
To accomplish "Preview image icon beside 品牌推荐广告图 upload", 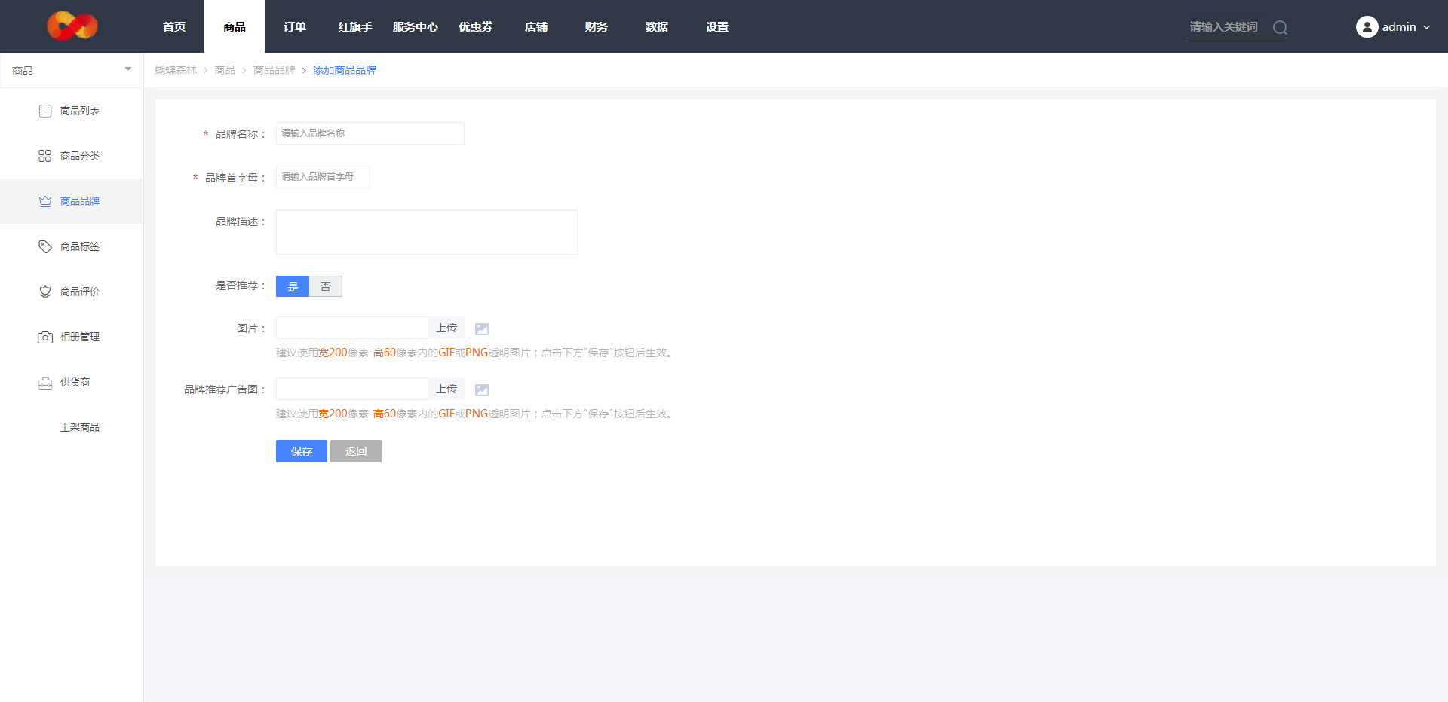I will click(482, 389).
